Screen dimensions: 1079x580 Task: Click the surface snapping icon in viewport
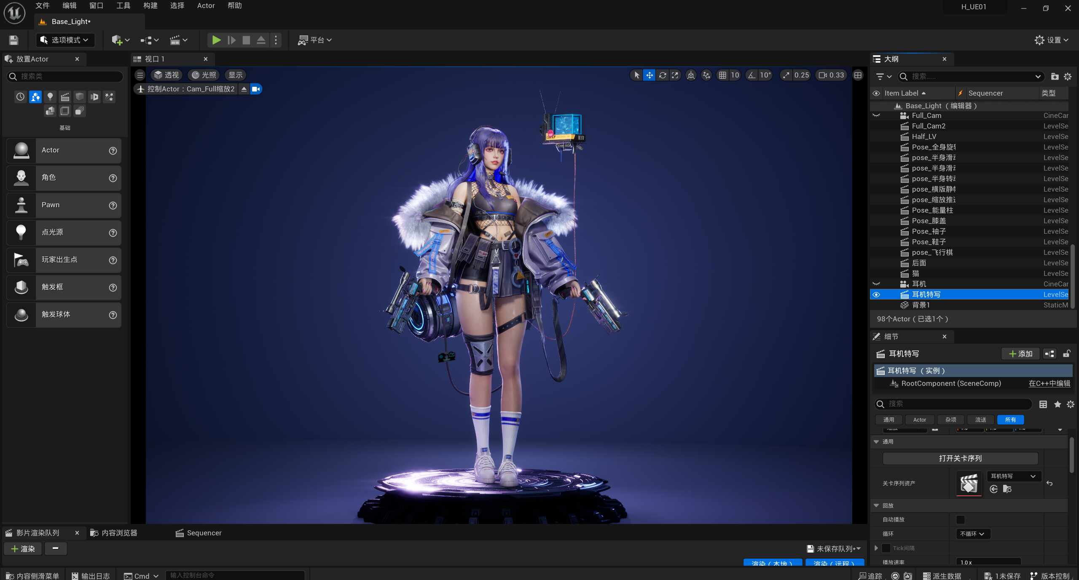click(x=706, y=75)
